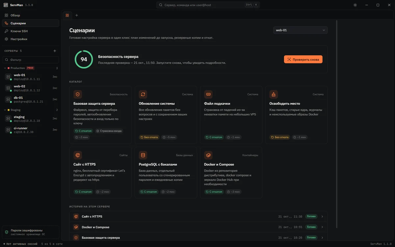Open the Обзор section
395x247 pixels.
click(31, 15)
